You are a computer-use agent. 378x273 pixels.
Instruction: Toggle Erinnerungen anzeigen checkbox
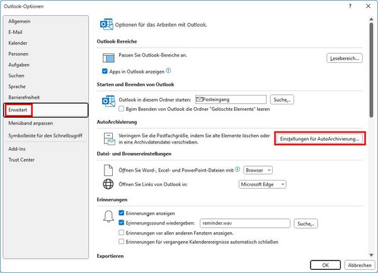pyautogui.click(x=121, y=213)
